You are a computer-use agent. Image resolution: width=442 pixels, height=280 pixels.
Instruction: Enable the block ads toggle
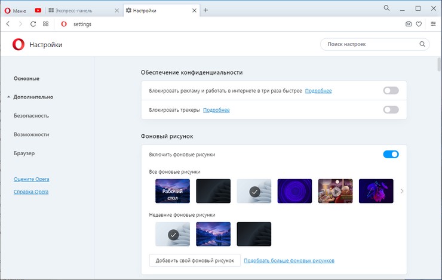coord(391,91)
